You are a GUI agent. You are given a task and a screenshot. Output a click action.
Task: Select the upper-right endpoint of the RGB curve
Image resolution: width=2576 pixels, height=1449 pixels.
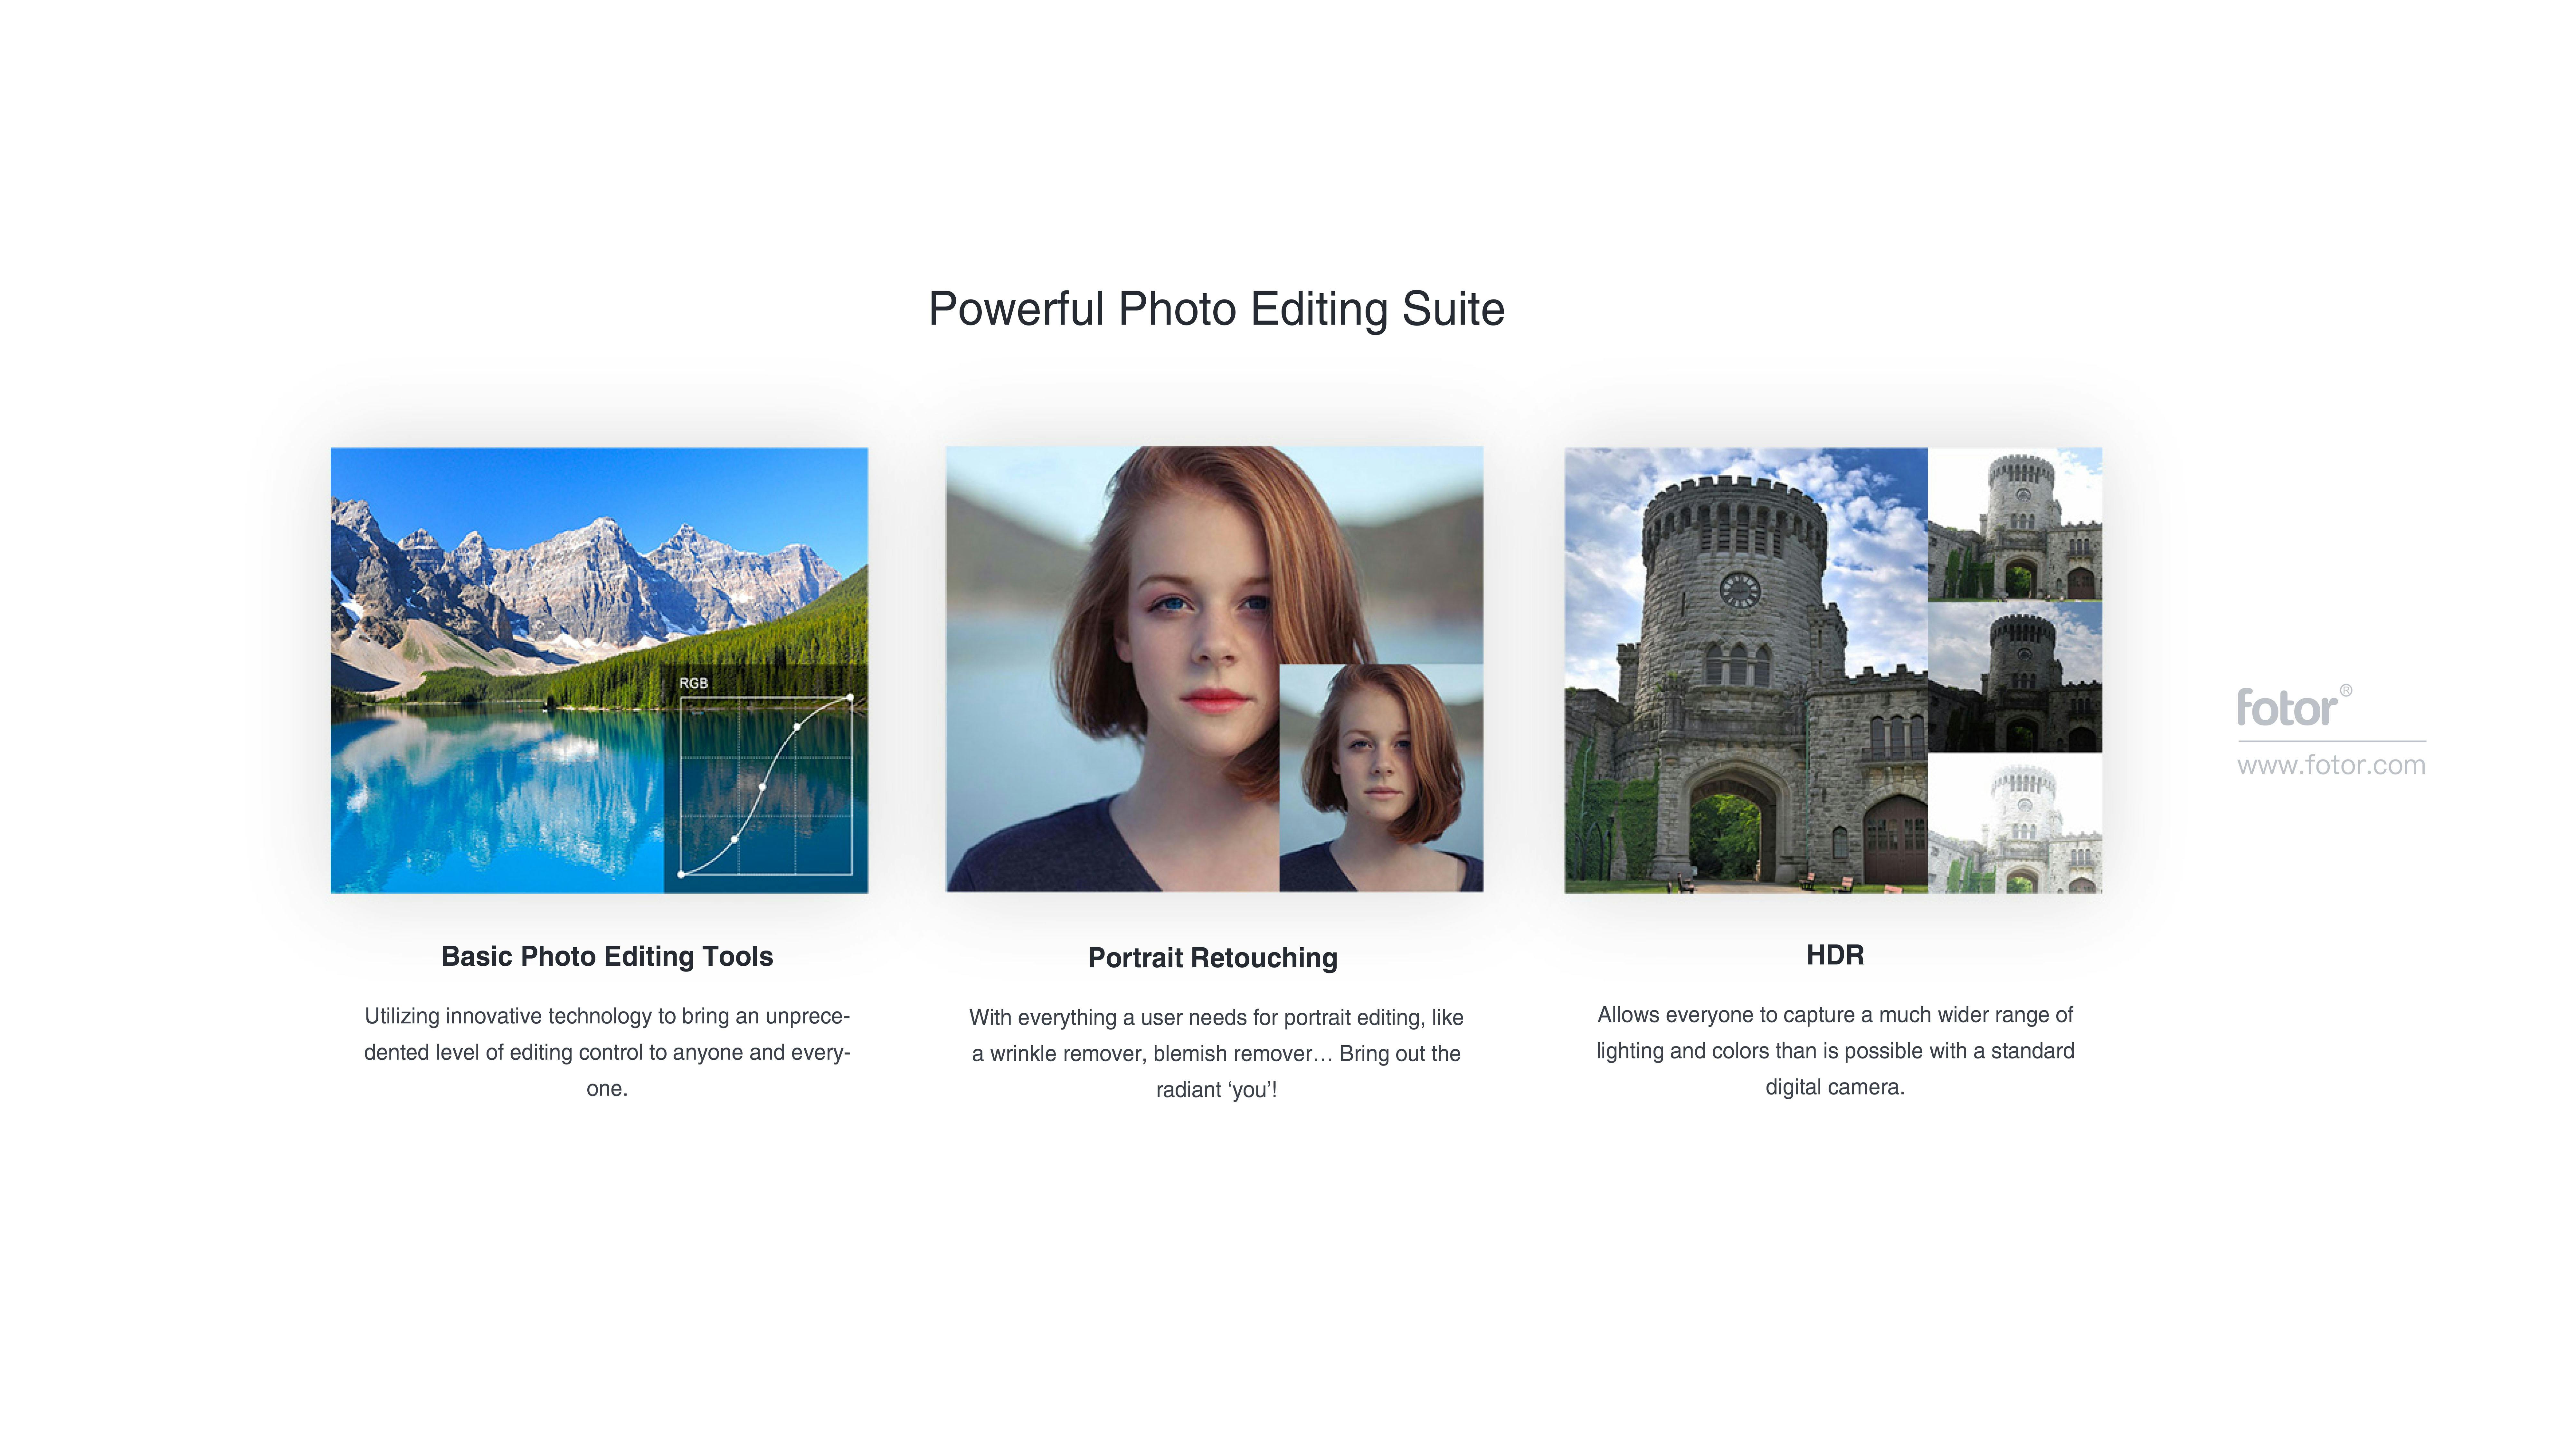point(850,697)
